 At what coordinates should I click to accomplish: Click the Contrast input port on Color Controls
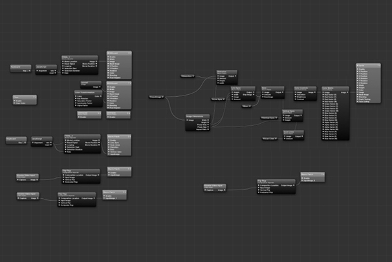(296, 100)
